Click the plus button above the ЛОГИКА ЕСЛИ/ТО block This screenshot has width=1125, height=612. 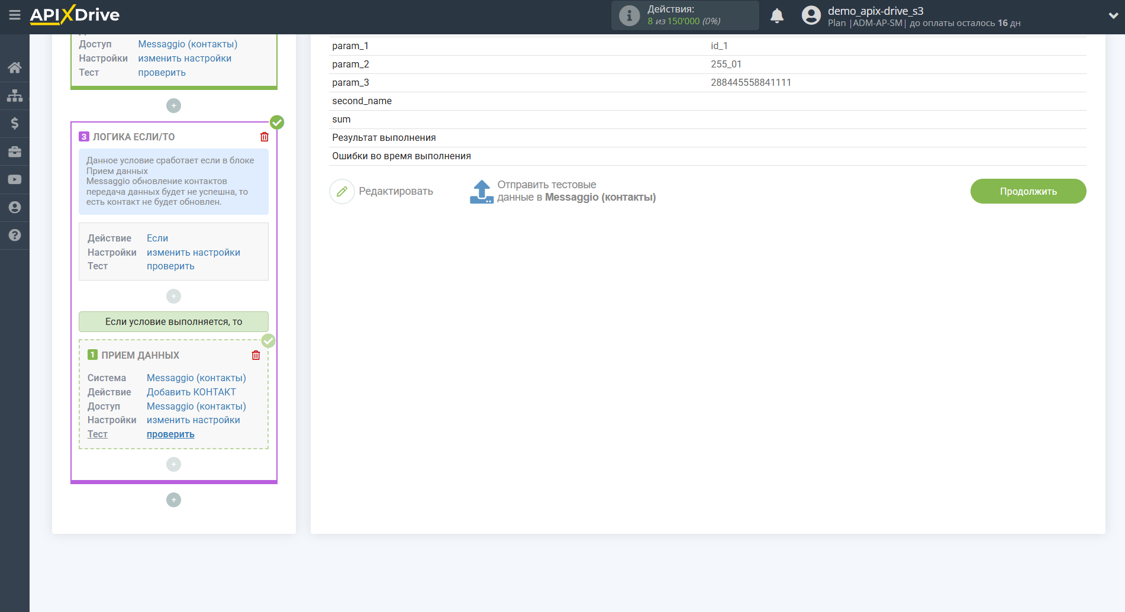(x=173, y=105)
